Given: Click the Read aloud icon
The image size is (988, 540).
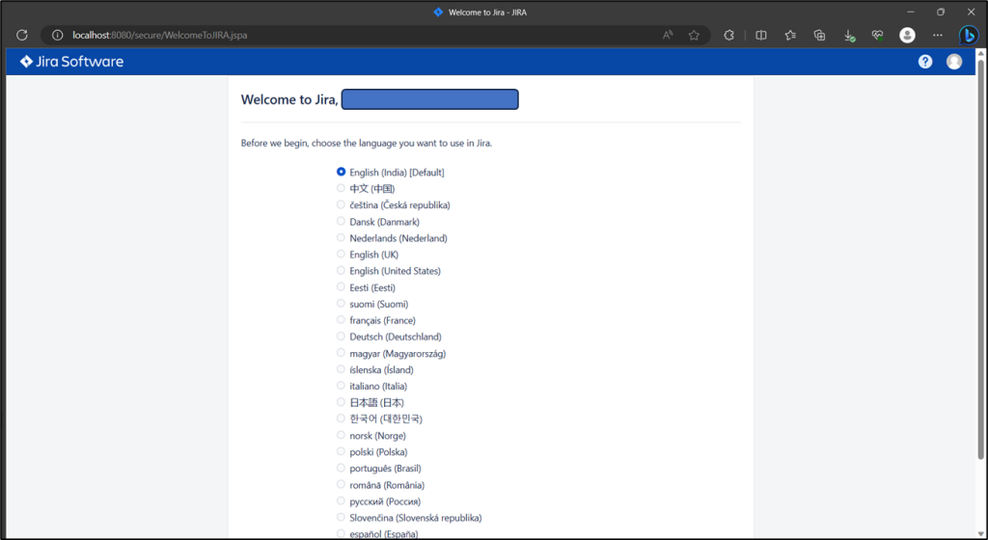Looking at the screenshot, I should click(668, 36).
